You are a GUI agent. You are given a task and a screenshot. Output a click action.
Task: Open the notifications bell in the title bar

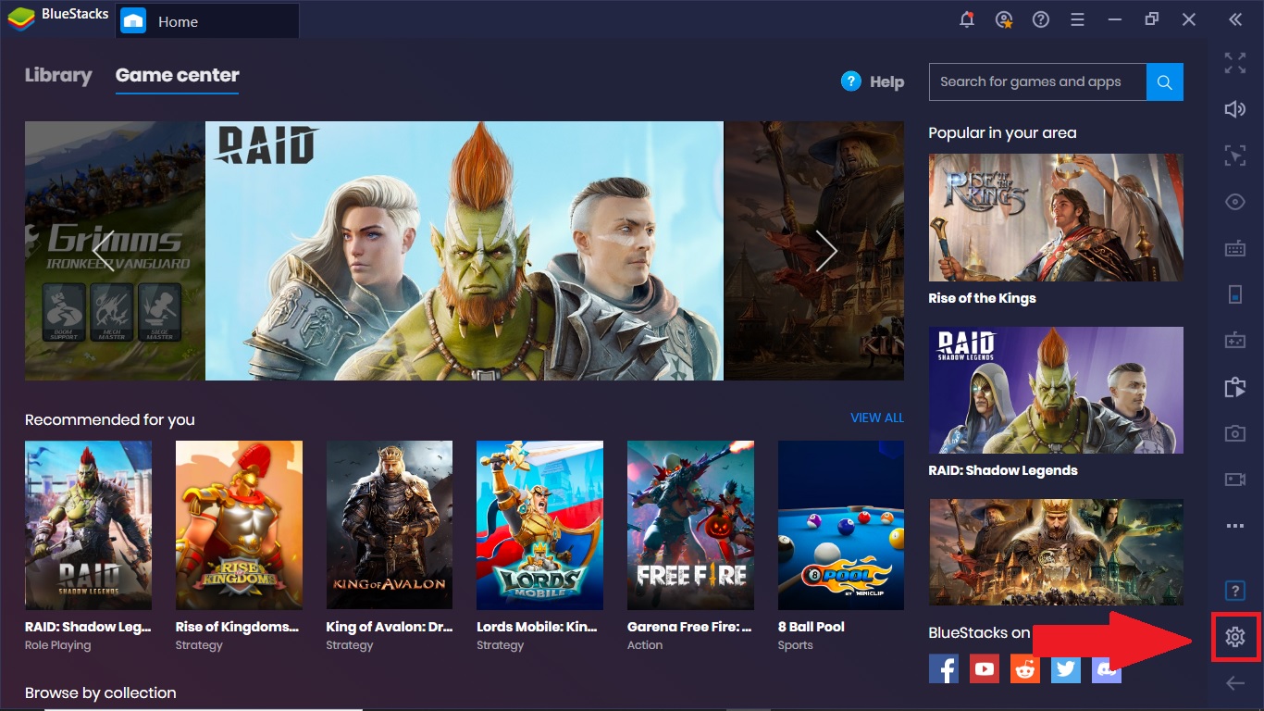(x=967, y=19)
